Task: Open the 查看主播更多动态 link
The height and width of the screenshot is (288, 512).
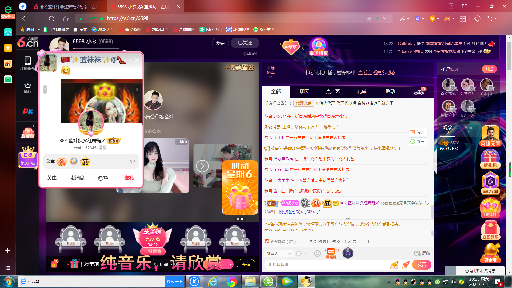Action: [377, 73]
